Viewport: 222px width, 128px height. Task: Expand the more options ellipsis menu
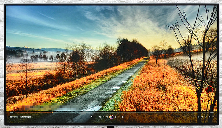tap(213, 117)
